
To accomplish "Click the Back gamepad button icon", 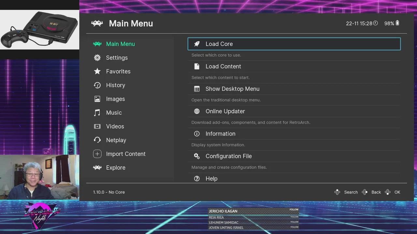I will point(365,192).
